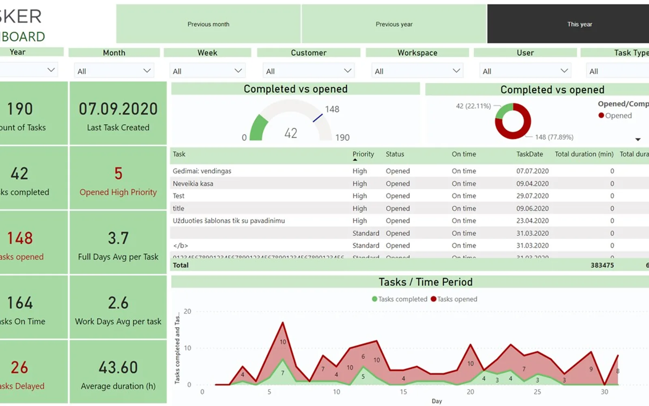Select the 'Gedimai: vendingas' task row

[x=410, y=171]
